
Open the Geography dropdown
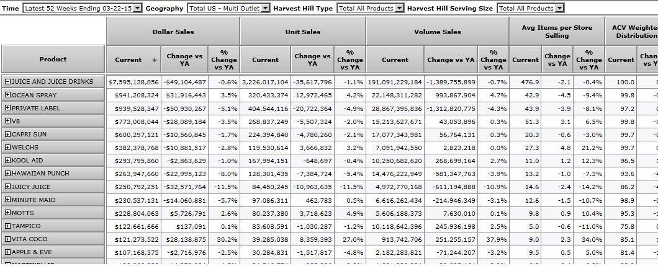point(266,8)
